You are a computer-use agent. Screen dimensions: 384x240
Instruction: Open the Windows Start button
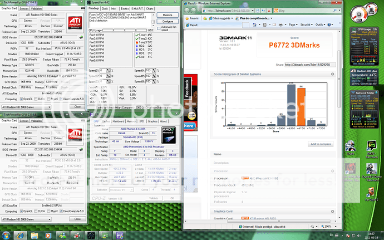pyautogui.click(x=5, y=236)
